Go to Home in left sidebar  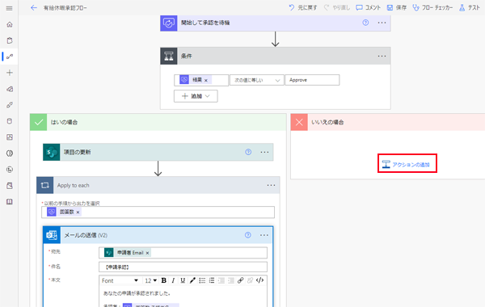tap(10, 24)
